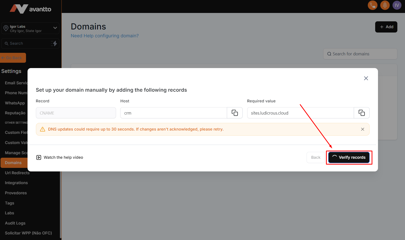Click Verify records button
The image size is (405, 240).
tap(349, 157)
